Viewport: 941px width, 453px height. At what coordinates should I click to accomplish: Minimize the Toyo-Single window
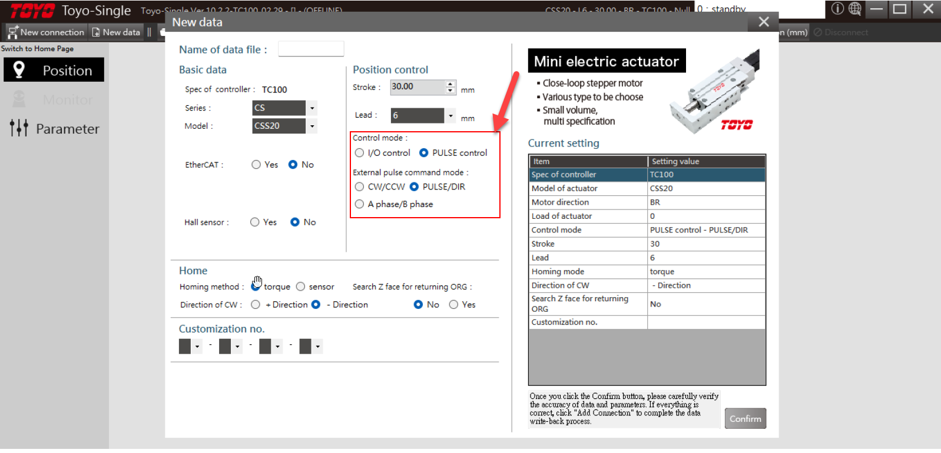click(877, 9)
